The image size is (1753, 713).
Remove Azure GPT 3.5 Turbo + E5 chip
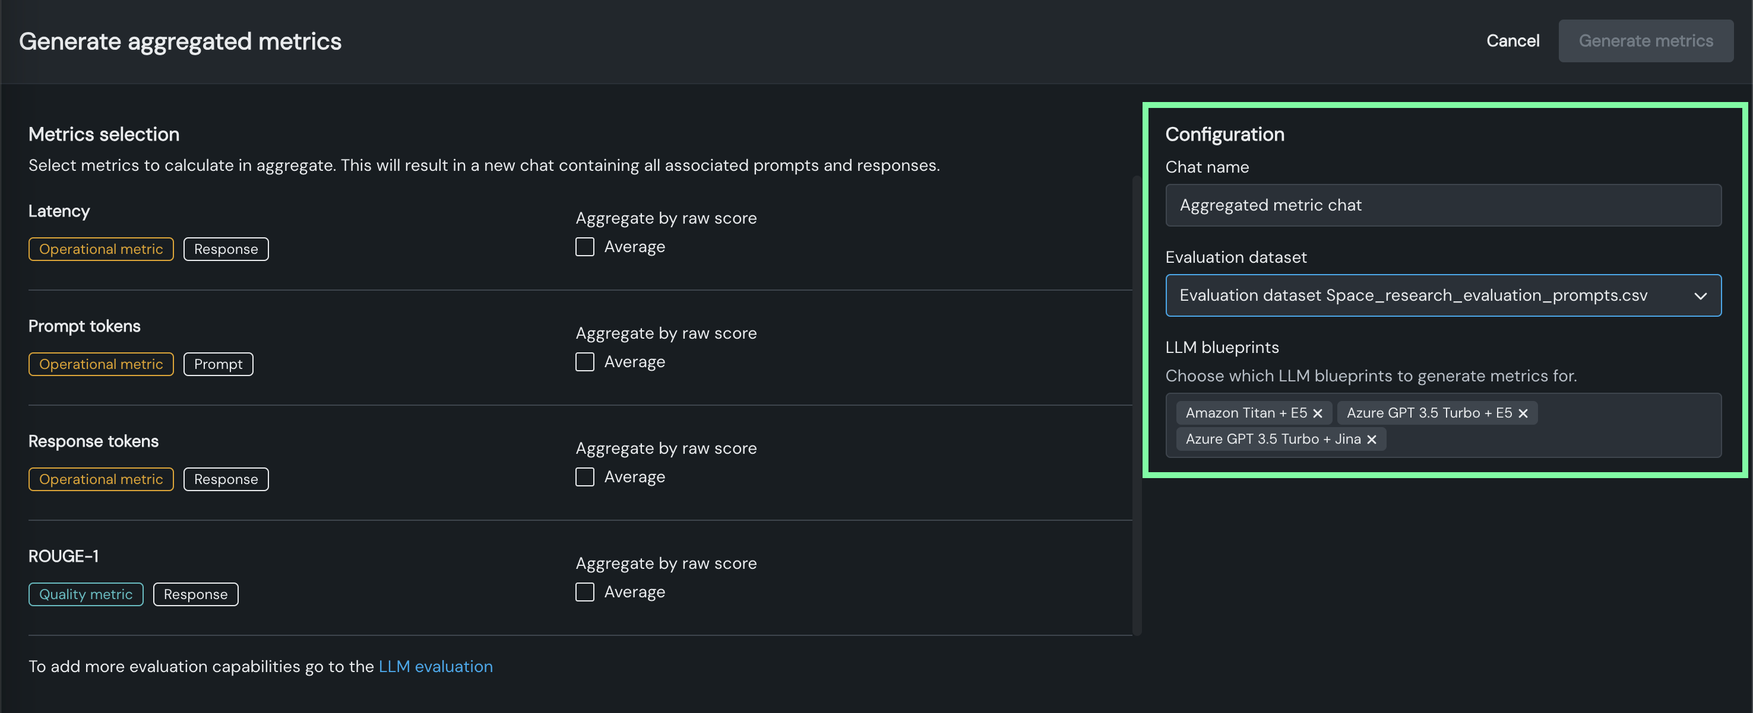pyautogui.click(x=1523, y=413)
